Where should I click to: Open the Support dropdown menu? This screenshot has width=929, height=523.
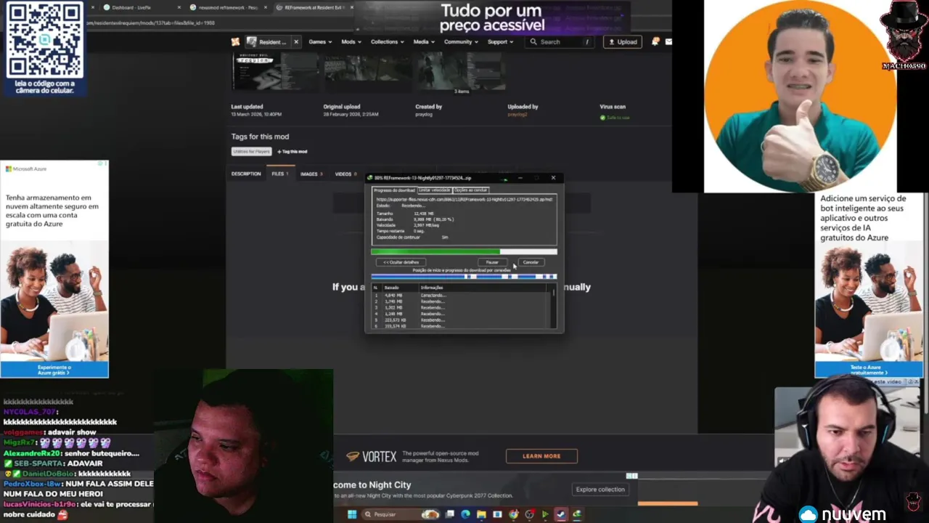click(x=500, y=41)
